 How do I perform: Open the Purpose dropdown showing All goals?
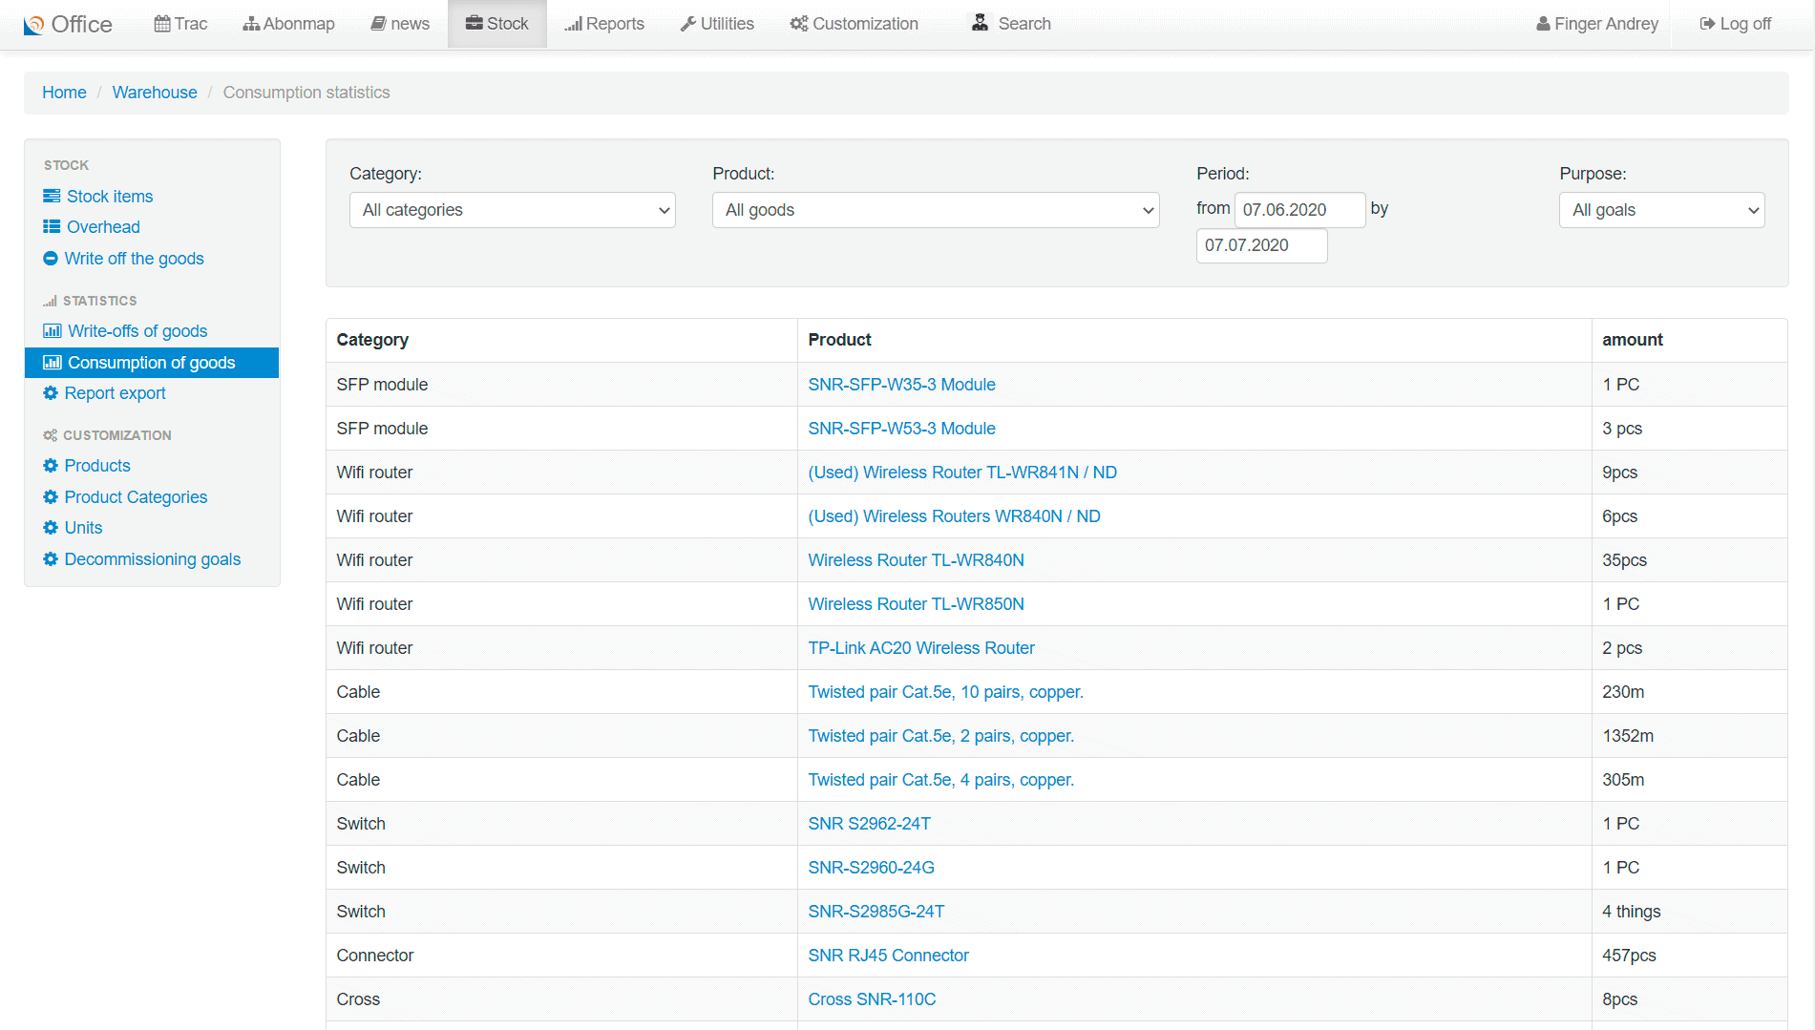[x=1662, y=210]
